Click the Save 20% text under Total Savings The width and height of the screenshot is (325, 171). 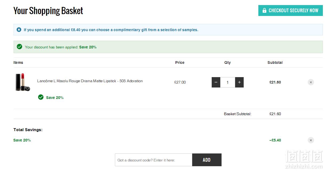(22, 140)
